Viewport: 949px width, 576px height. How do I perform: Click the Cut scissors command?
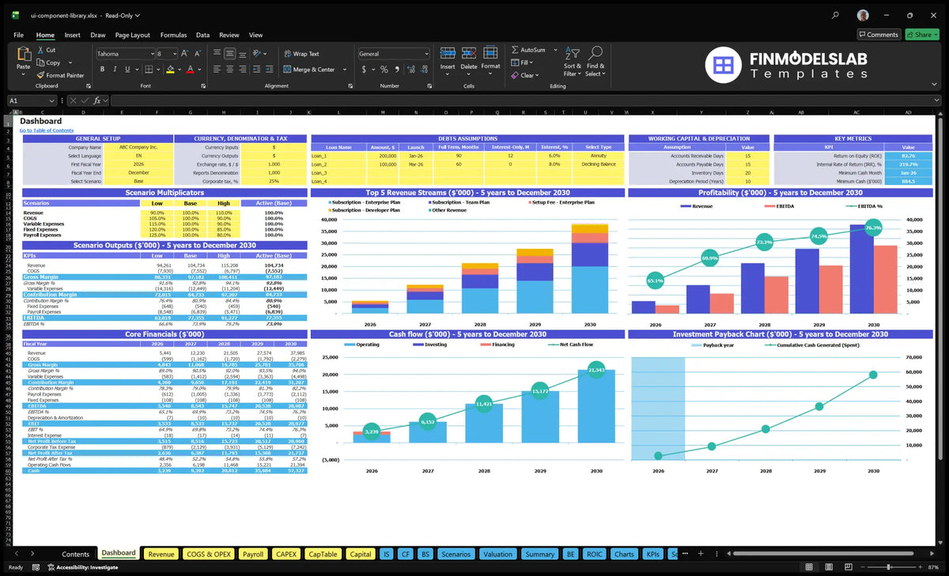(45, 50)
